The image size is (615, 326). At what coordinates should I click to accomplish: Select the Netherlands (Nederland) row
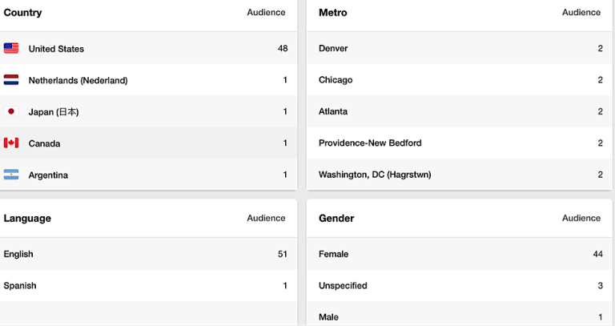pos(148,80)
